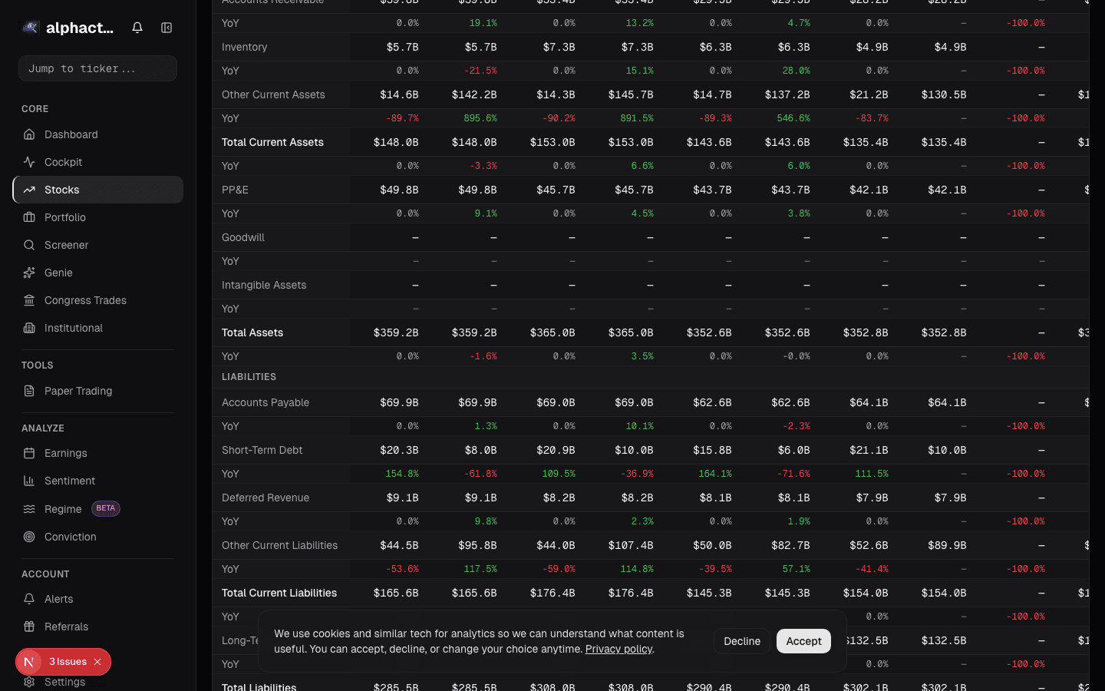The image size is (1105, 691).
Task: Open the Screener magnifier icon
Action: click(28, 245)
